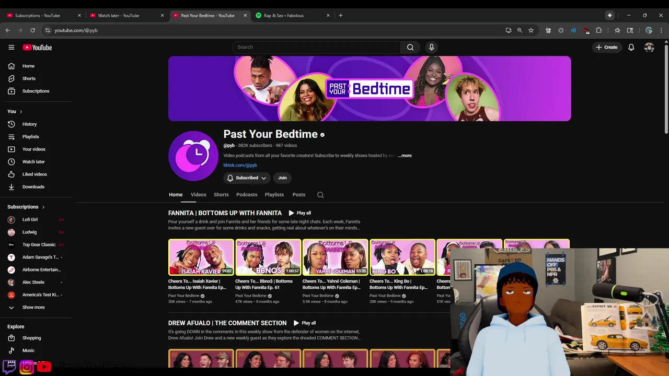Open the account avatar menu
Screen dimensions: 669x376
coord(649,47)
